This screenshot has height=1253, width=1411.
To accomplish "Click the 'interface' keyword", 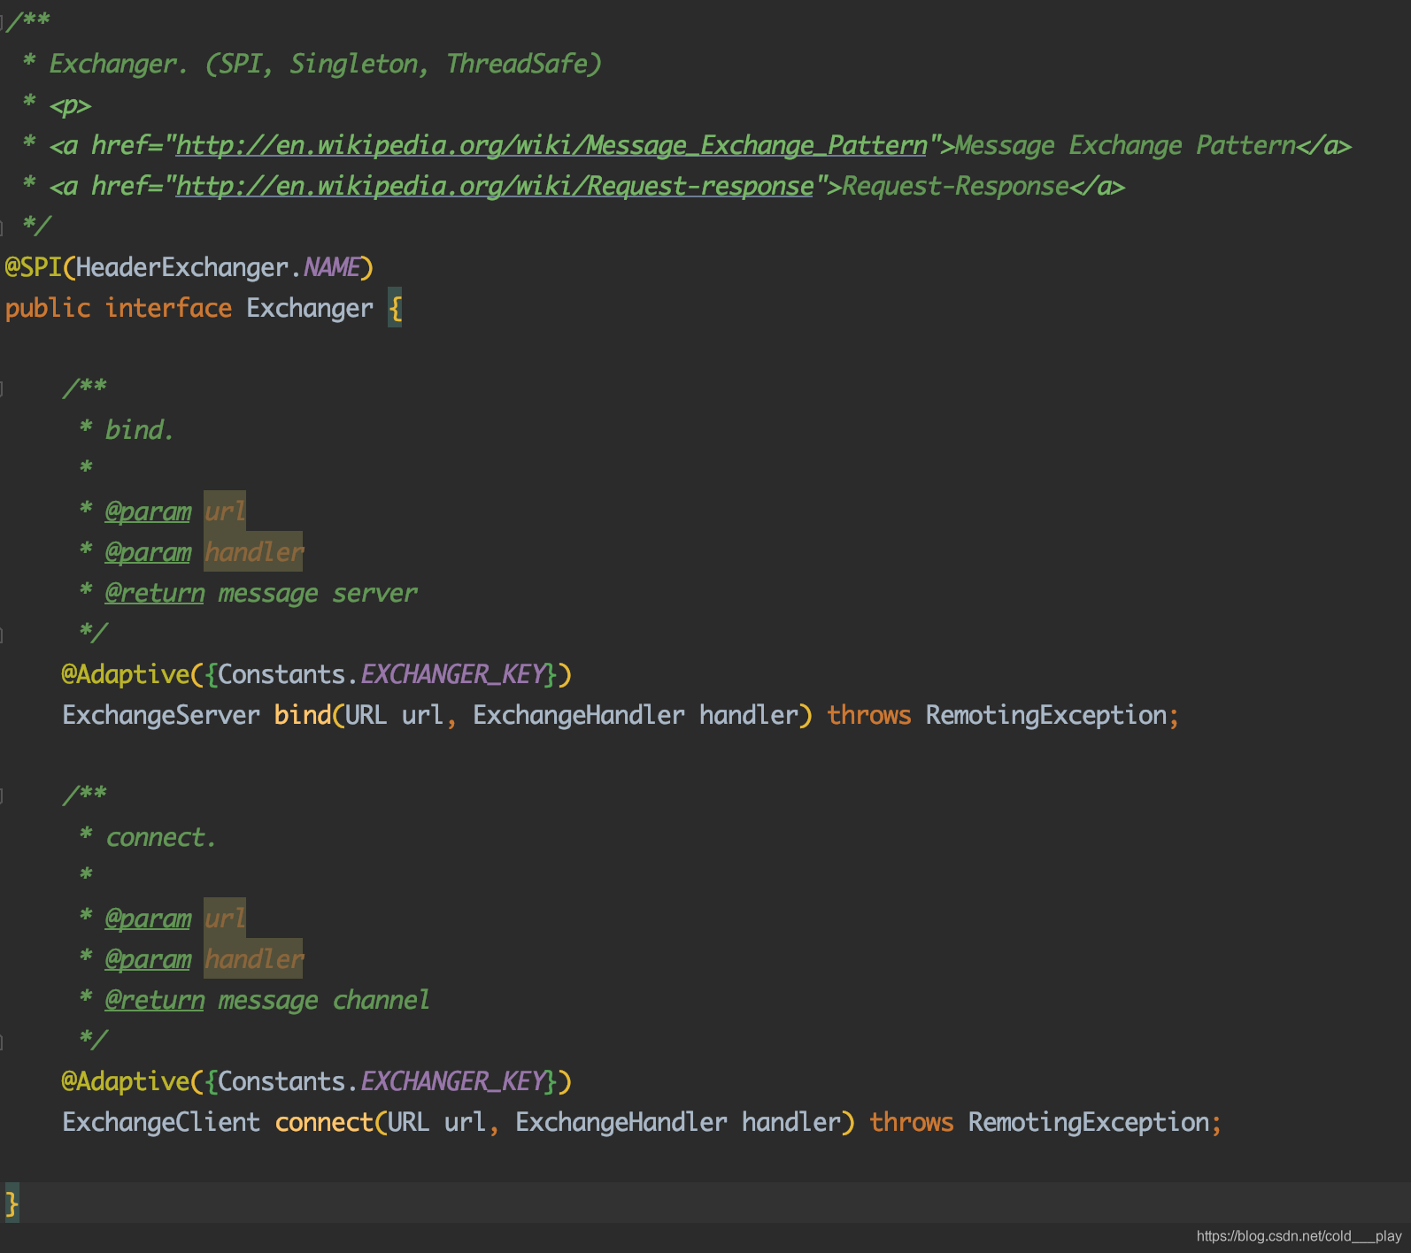I will click(x=168, y=309).
